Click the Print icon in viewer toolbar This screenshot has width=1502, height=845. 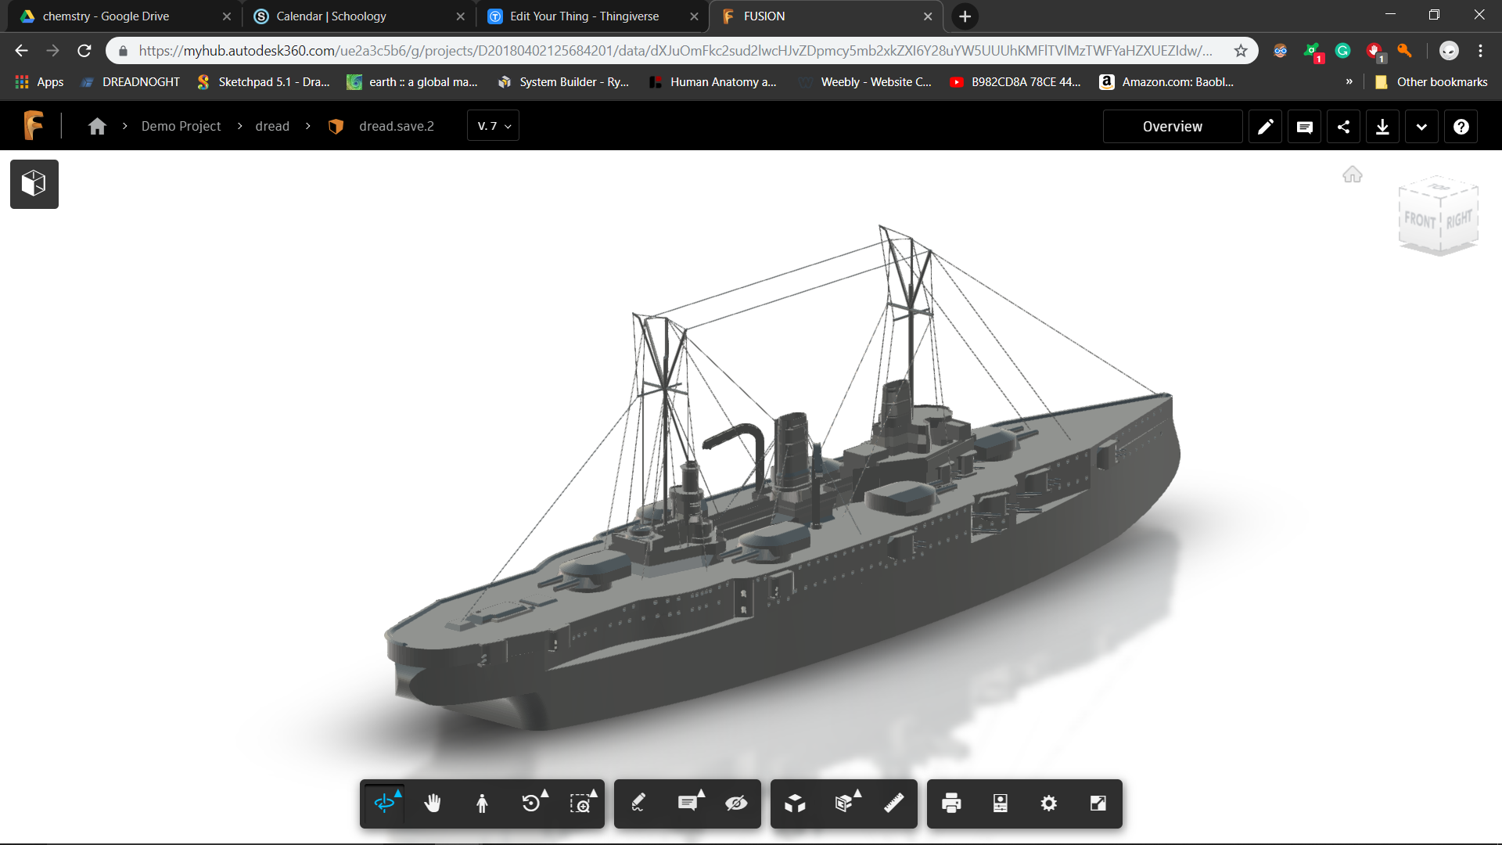coord(951,803)
